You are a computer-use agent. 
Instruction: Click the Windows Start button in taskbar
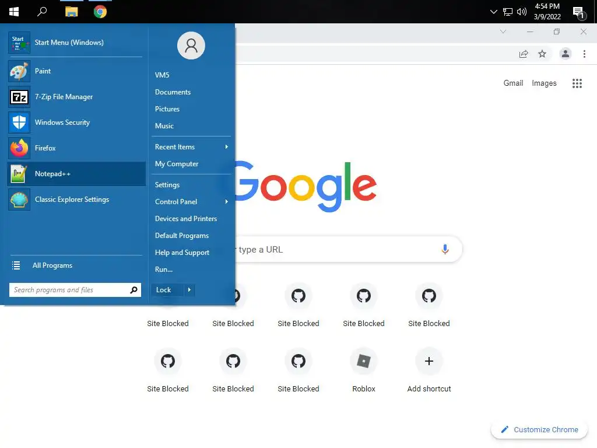pos(14,12)
